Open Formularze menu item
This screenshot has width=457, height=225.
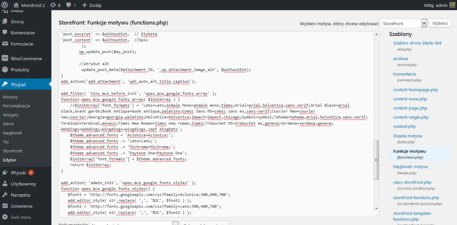click(x=22, y=44)
